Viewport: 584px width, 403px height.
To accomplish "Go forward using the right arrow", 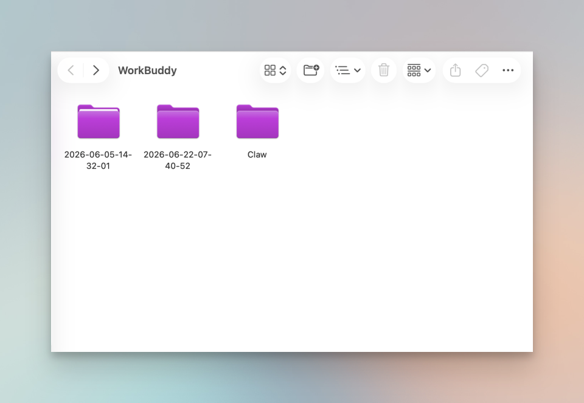I will [x=96, y=71].
